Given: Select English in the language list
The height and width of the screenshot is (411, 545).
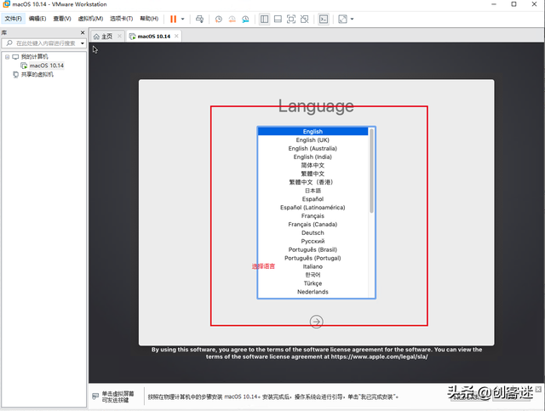Looking at the screenshot, I should click(x=313, y=131).
